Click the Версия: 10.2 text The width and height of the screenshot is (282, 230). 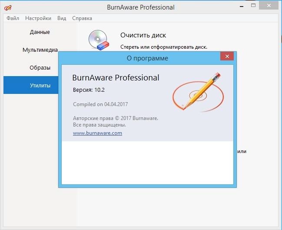(89, 90)
